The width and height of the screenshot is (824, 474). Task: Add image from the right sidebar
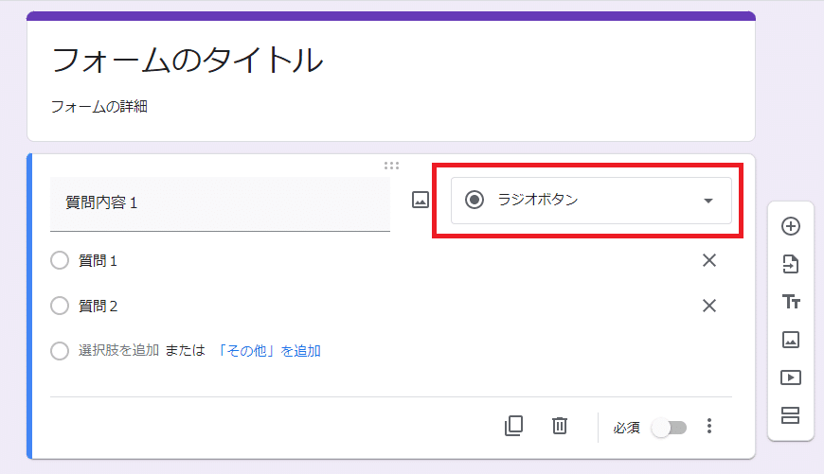[x=790, y=340]
